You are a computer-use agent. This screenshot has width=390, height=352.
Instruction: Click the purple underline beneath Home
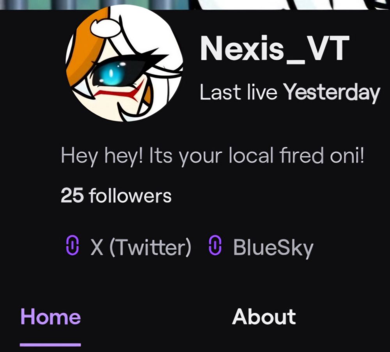point(50,345)
